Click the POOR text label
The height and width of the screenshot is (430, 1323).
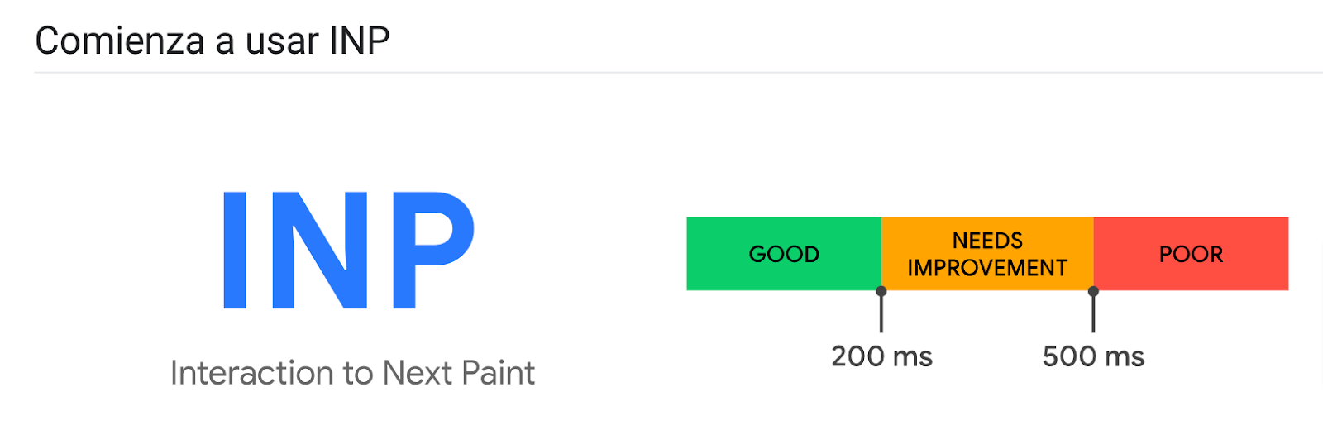1191,254
